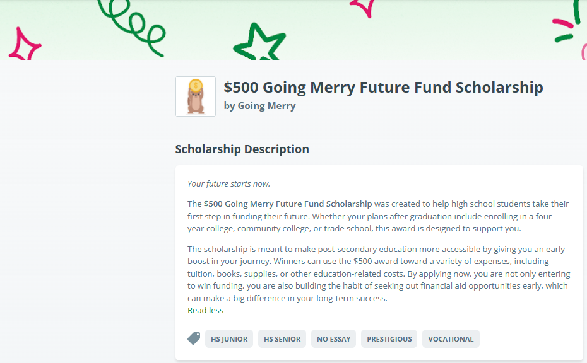Image resolution: width=587 pixels, height=363 pixels.
Task: Click the Scholarship Description heading
Action: 242,149
